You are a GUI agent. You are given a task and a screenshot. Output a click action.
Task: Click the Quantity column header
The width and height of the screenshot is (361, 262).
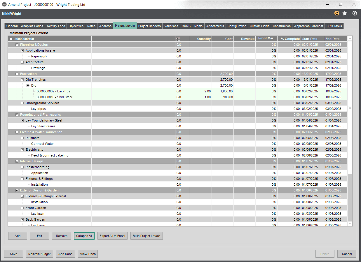click(201, 39)
